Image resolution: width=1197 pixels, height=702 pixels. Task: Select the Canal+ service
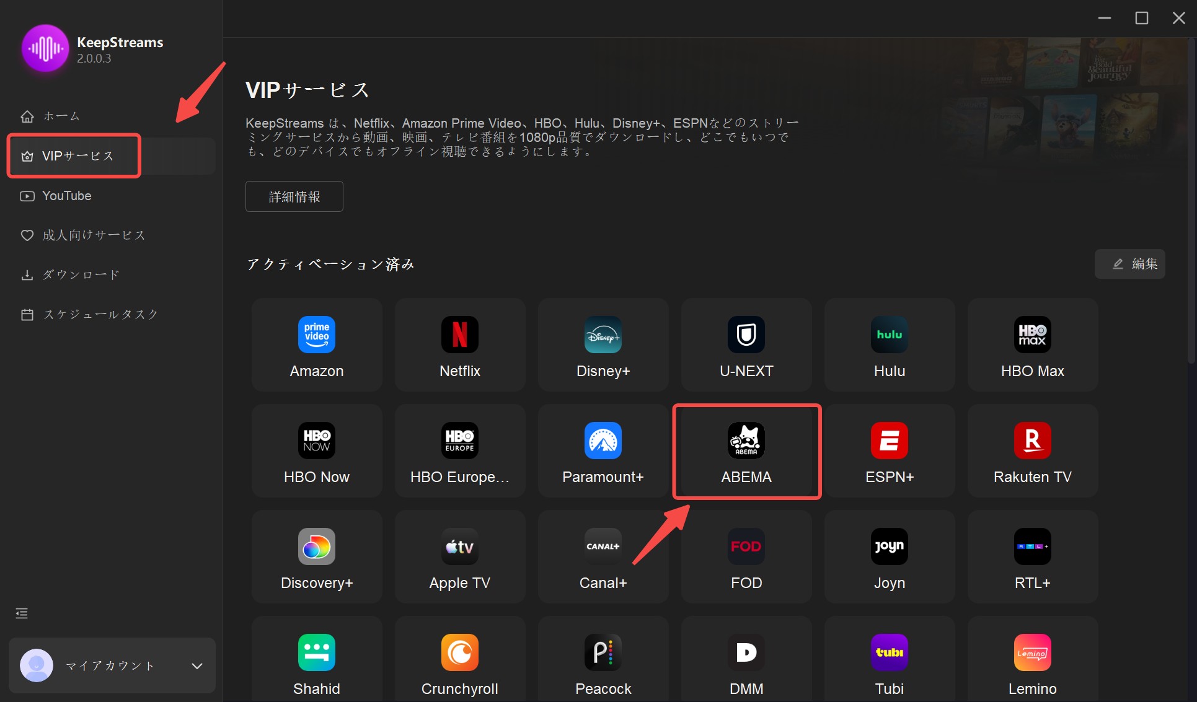click(603, 556)
